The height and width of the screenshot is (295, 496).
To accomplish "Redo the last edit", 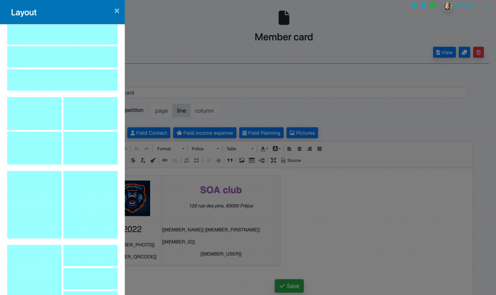I will 146,149.
